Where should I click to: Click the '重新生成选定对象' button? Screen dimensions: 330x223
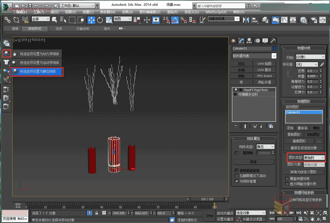pyautogui.click(x=304, y=148)
